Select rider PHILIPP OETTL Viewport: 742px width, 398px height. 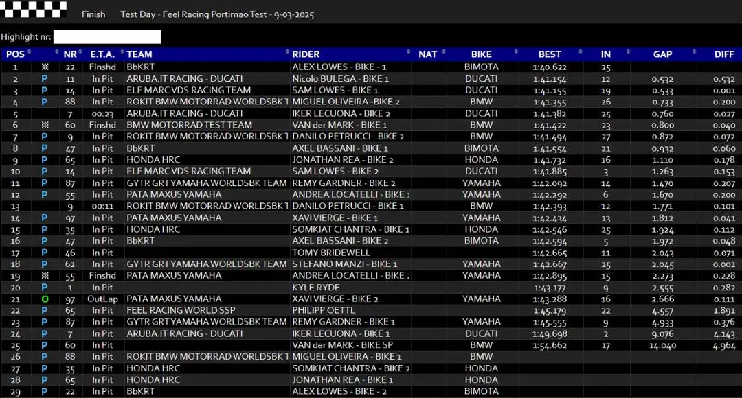click(323, 310)
